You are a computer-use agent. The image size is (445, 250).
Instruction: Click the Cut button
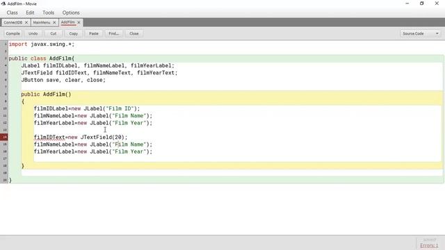point(54,33)
